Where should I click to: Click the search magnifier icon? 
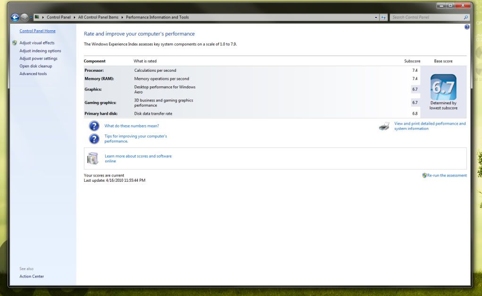[x=465, y=17]
